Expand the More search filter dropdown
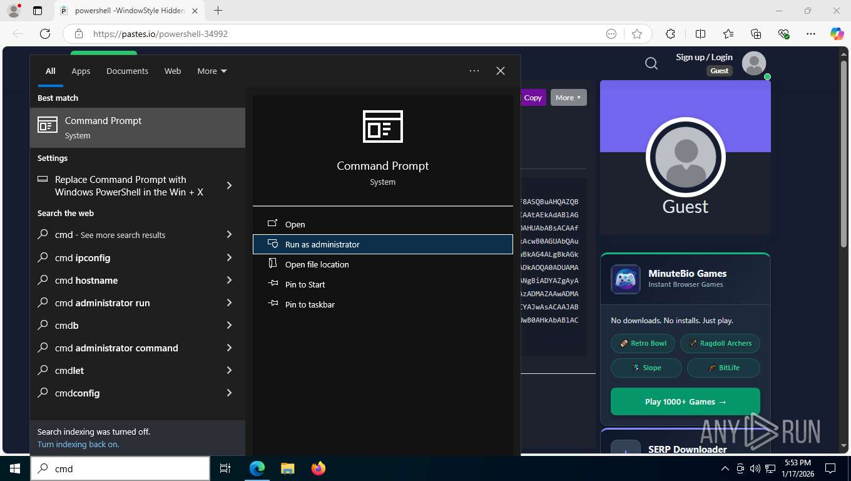 point(212,71)
